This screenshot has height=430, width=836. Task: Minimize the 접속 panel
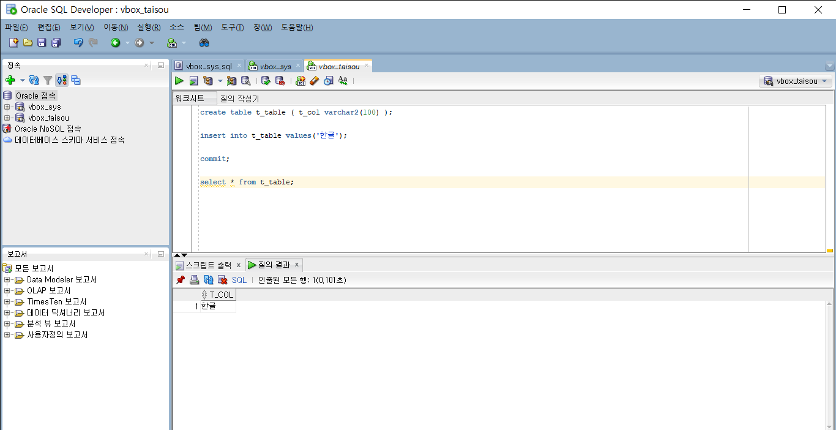pyautogui.click(x=161, y=65)
